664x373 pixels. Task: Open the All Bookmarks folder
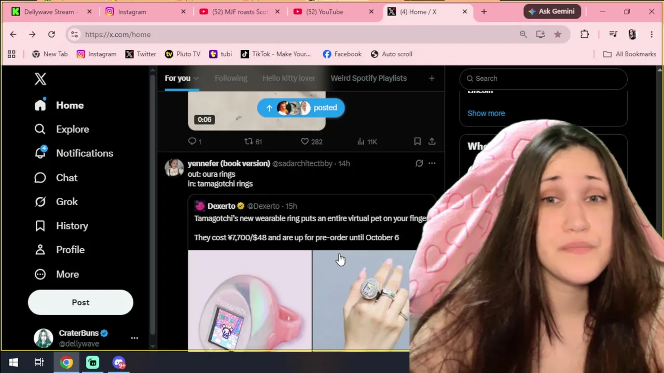point(629,54)
